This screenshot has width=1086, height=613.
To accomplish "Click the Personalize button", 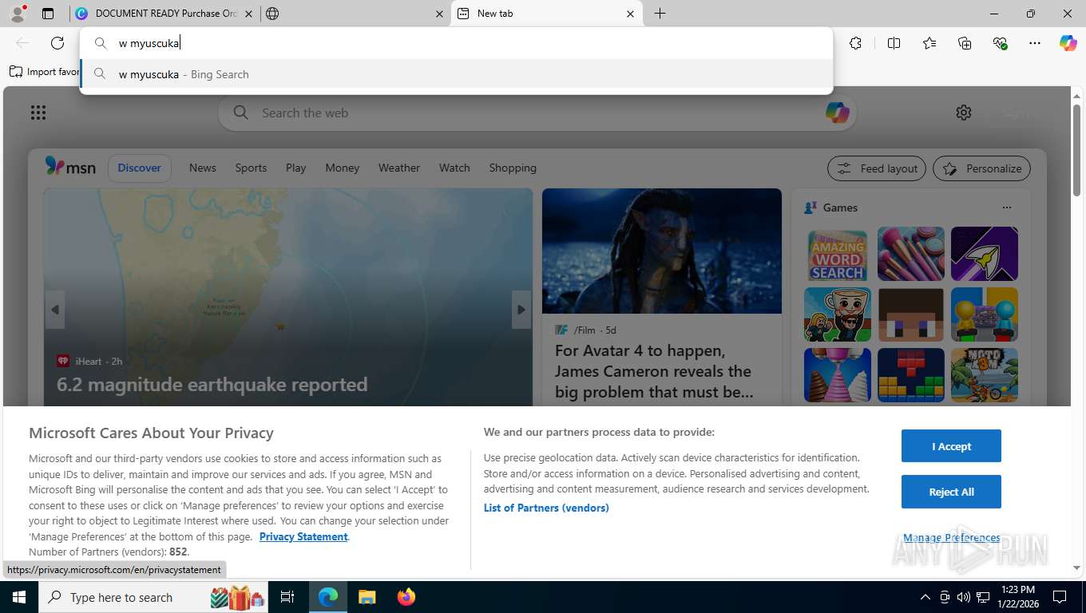I will coord(981,168).
